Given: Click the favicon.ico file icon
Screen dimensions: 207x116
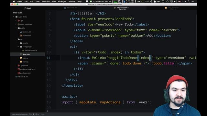Looking at the screenshot, I should click(21, 32).
